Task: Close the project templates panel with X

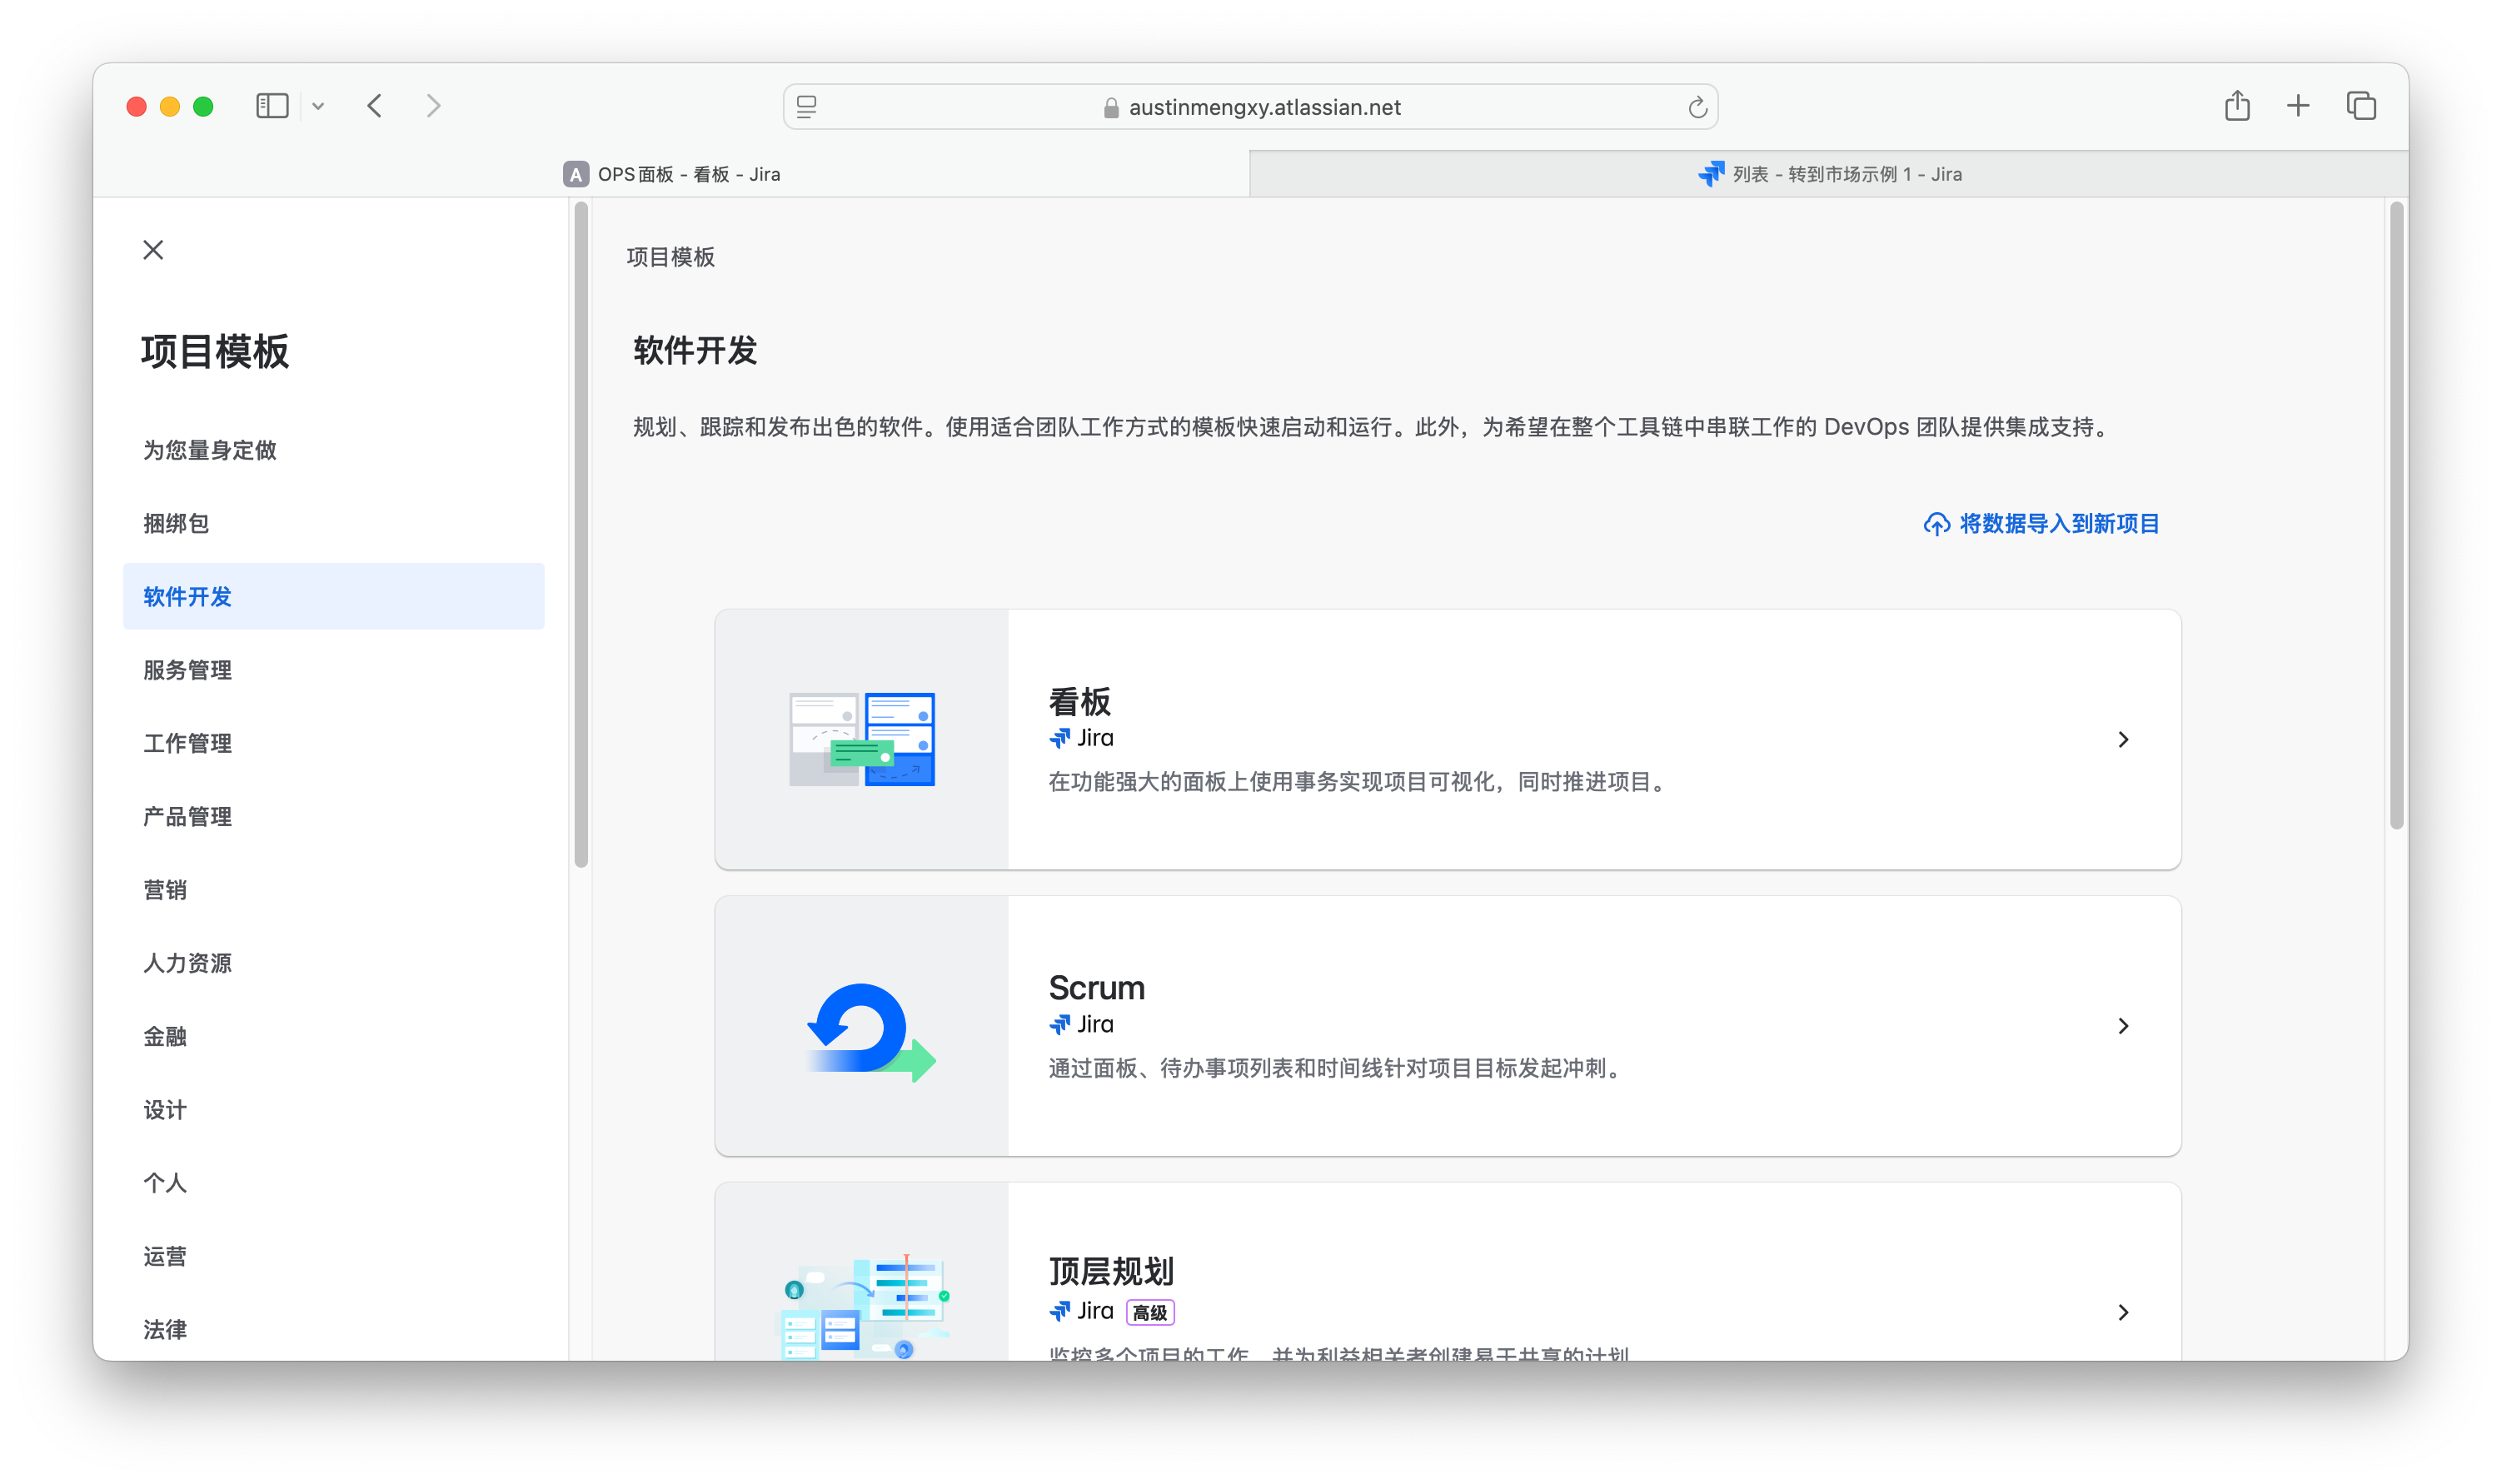Action: pyautogui.click(x=153, y=250)
